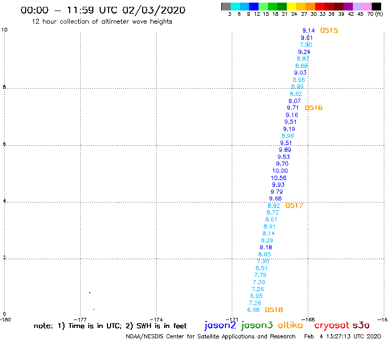Select the 8.51 wave height value
The image size is (388, 341).
click(x=262, y=268)
